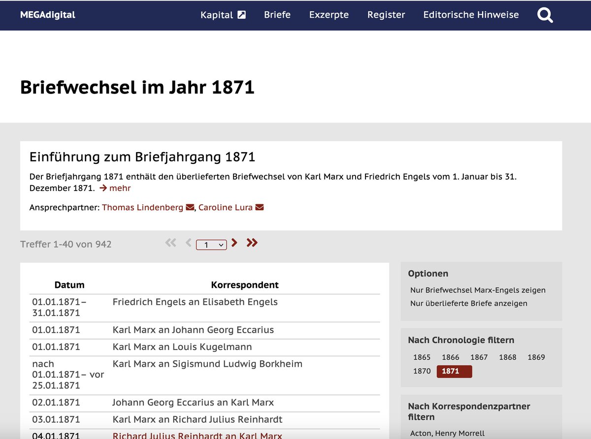The image size is (591, 439).
Task: Open the Exzerpte menu item
Action: (329, 15)
